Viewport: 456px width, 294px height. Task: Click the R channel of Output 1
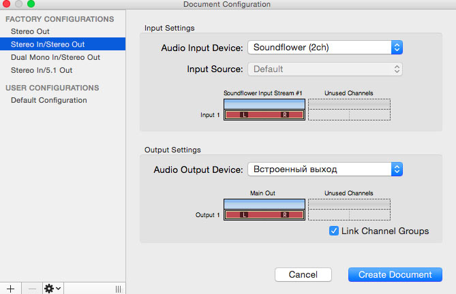point(284,215)
